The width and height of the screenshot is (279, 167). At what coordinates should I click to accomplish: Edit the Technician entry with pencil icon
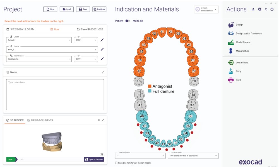[x=102, y=59]
